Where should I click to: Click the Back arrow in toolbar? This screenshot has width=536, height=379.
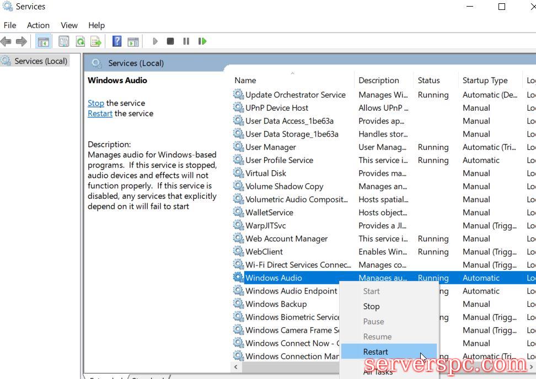6,41
